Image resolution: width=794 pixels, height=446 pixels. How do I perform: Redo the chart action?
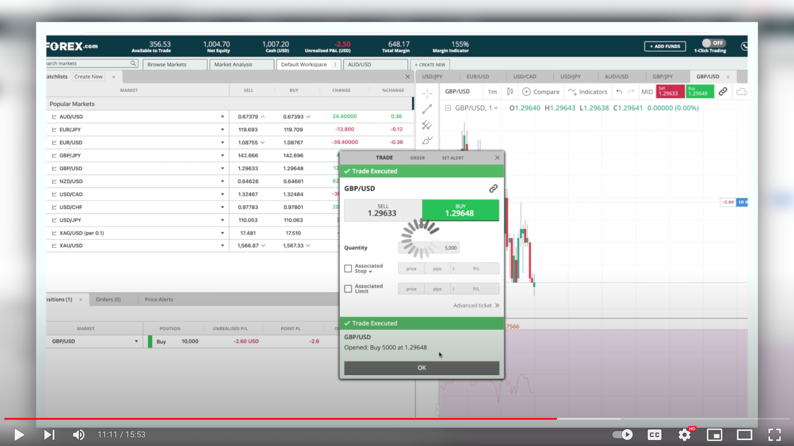pyautogui.click(x=631, y=92)
